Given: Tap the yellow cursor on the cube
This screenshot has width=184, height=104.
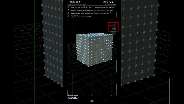Looking at the screenshot, I should 97,45.
